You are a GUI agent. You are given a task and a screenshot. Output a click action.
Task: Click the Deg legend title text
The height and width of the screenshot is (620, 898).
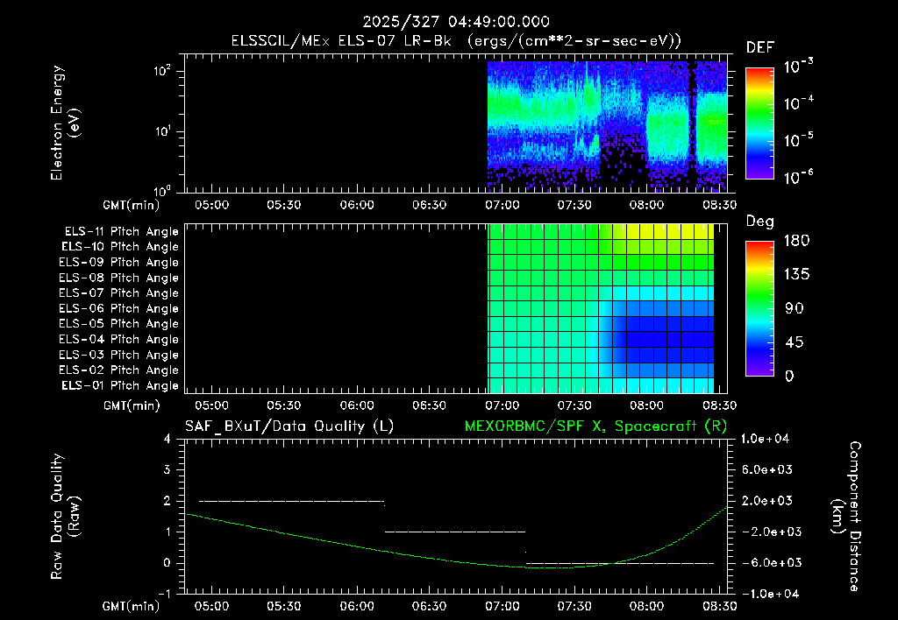point(760,222)
